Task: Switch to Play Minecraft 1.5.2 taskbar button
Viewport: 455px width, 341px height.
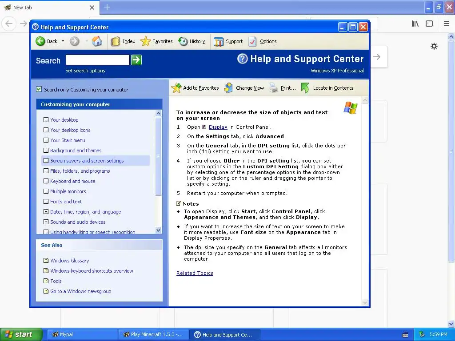Action: click(153, 335)
